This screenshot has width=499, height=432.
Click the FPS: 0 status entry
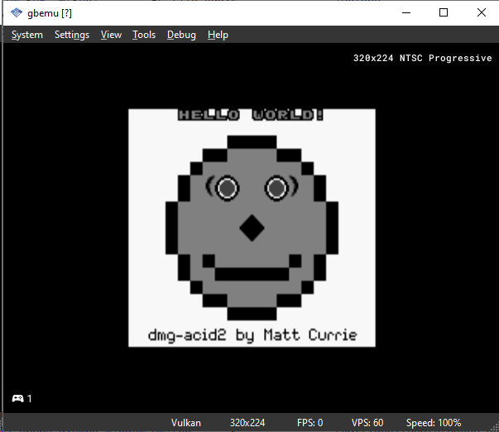pyautogui.click(x=310, y=423)
